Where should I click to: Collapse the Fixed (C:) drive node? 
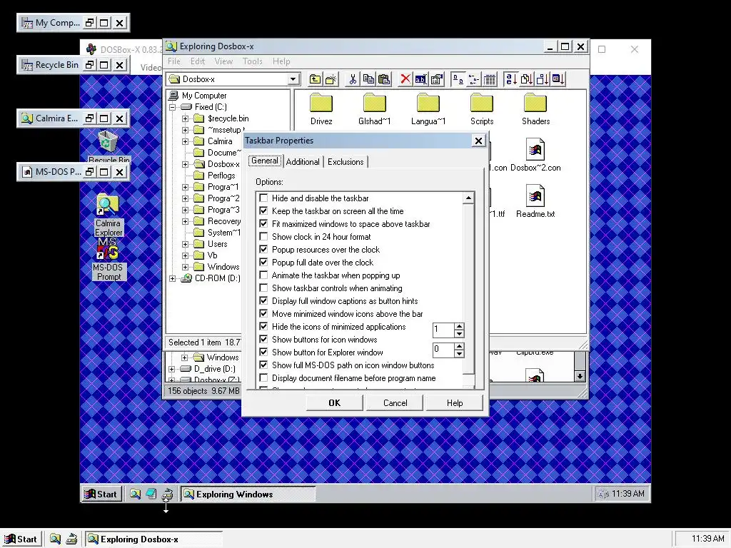click(x=172, y=107)
